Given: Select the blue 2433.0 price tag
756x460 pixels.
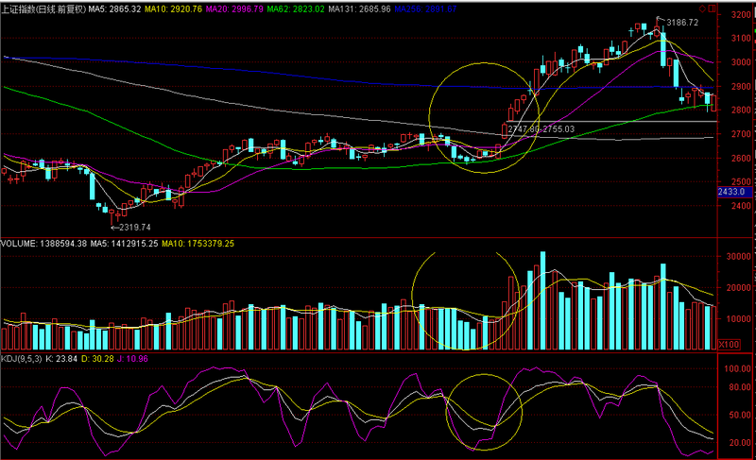Looking at the screenshot, I should point(733,192).
